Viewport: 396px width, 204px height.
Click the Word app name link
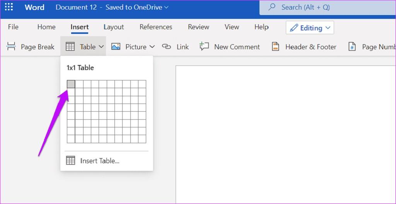(x=34, y=7)
